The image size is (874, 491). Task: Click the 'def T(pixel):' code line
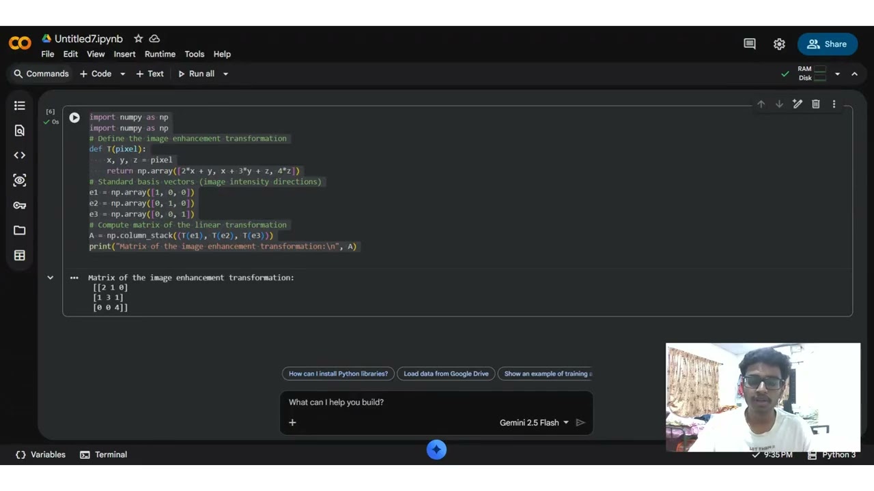coord(117,149)
